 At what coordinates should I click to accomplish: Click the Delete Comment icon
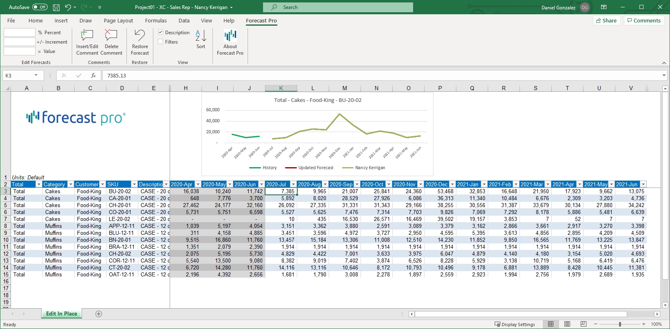[x=111, y=42]
